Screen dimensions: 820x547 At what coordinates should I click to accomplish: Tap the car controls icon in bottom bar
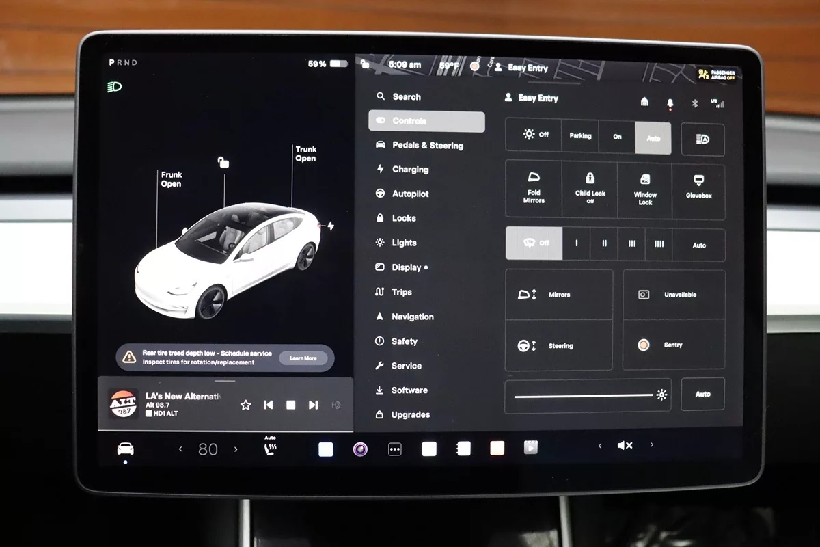click(125, 449)
